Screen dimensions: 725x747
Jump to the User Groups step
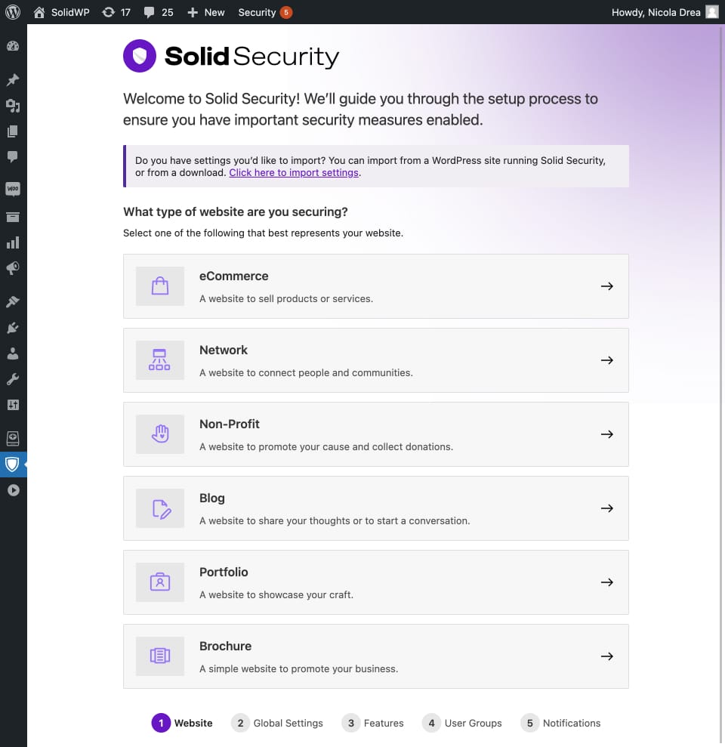click(462, 723)
